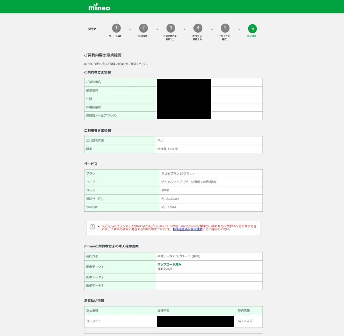This screenshot has width=344, height=336.
Task: Click the サービス section heading
Action: 91,164
